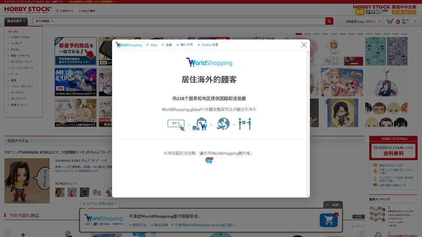Click the scroll-down arrow in dialog scrollbar
The image size is (422, 237).
pyautogui.click(x=308, y=195)
